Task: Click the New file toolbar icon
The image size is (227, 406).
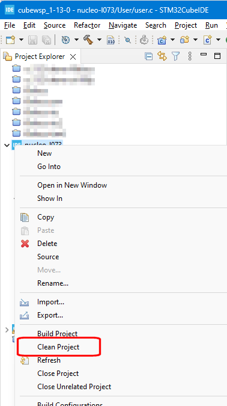Action: pyautogui.click(x=11, y=40)
